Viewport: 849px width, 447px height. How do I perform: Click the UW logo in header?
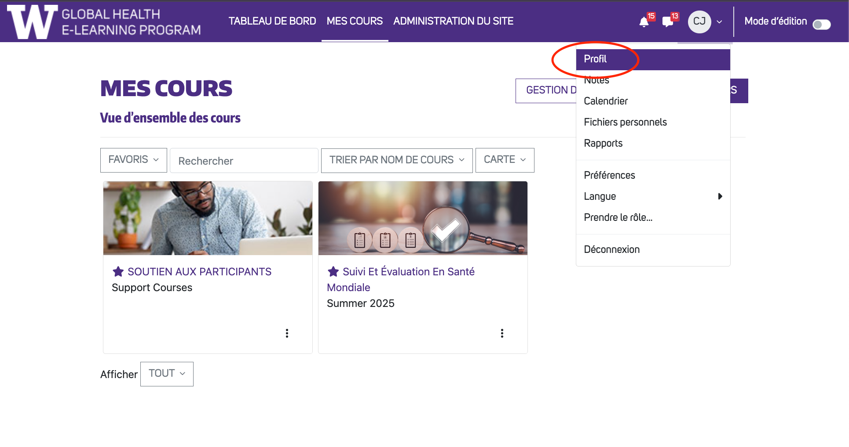[x=33, y=22]
